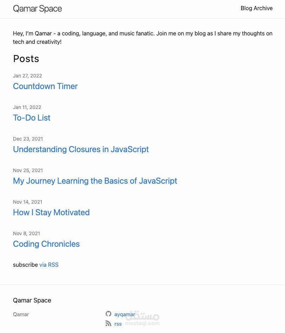Click the Jan 27, 2022 post date
The image size is (285, 333).
27,76
